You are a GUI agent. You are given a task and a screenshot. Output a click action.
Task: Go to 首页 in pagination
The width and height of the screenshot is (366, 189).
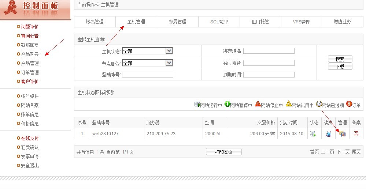(314, 152)
